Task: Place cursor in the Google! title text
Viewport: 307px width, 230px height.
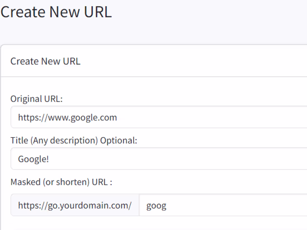Action: pyautogui.click(x=33, y=159)
